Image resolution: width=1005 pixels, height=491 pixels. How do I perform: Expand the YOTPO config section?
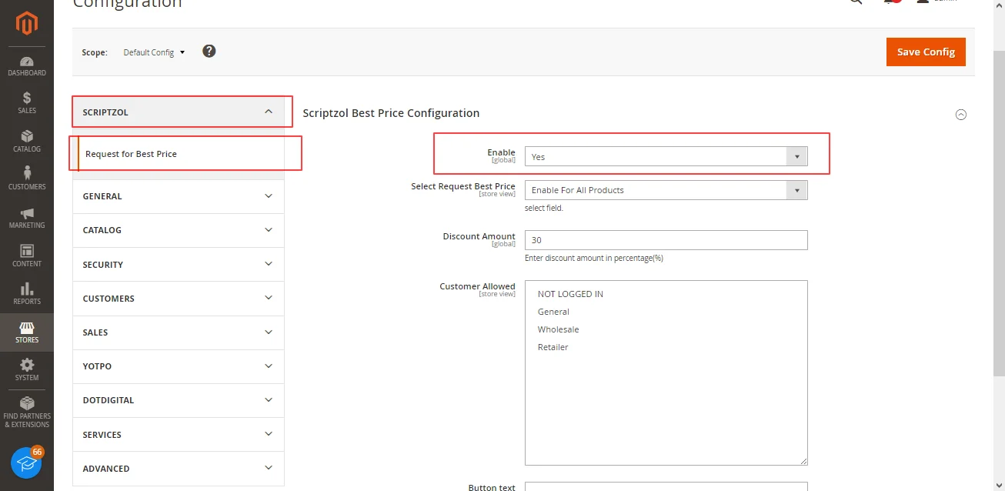click(179, 366)
